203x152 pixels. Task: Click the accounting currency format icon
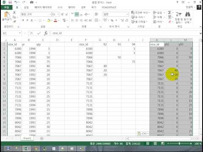click(105, 21)
